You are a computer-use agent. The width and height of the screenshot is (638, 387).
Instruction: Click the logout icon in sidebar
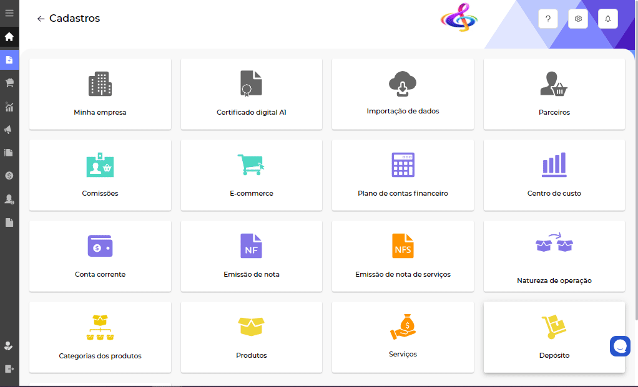coord(9,369)
